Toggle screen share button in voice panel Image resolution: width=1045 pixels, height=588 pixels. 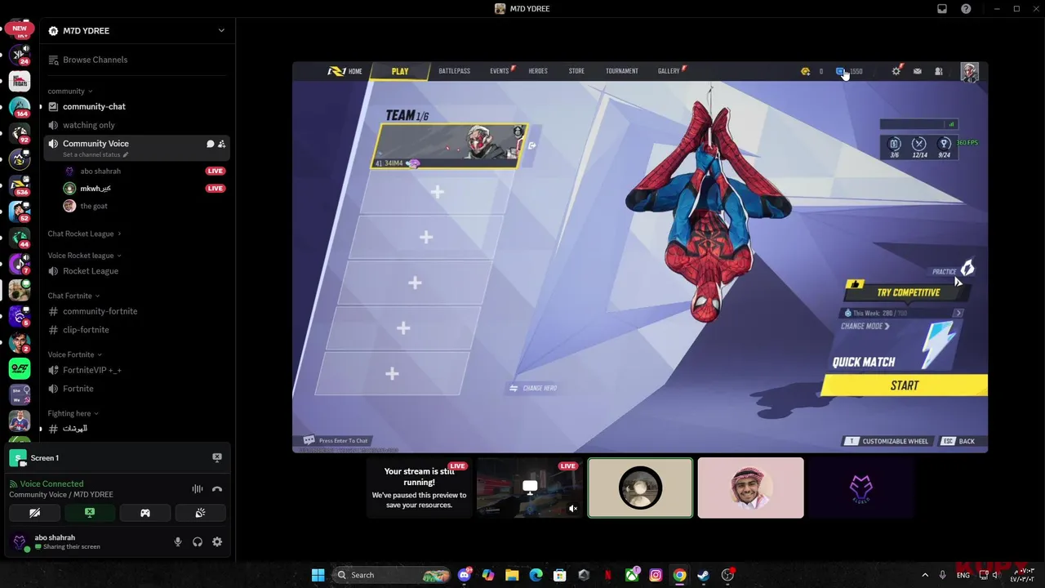pos(90,513)
